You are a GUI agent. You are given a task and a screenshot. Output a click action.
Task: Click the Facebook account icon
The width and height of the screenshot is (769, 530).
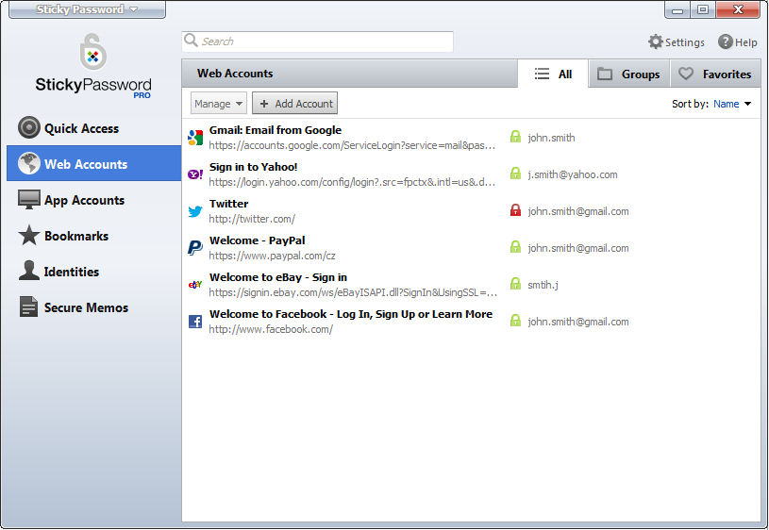tap(195, 322)
